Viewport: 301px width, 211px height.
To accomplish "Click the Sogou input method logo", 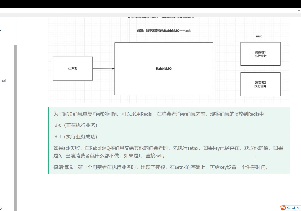I will tap(283, 207).
